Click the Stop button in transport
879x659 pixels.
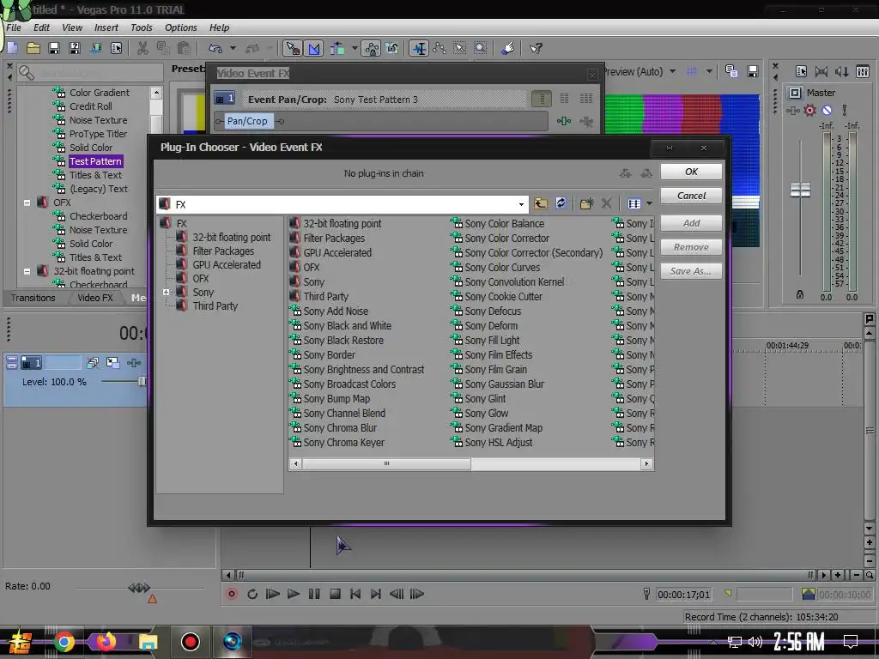point(336,594)
